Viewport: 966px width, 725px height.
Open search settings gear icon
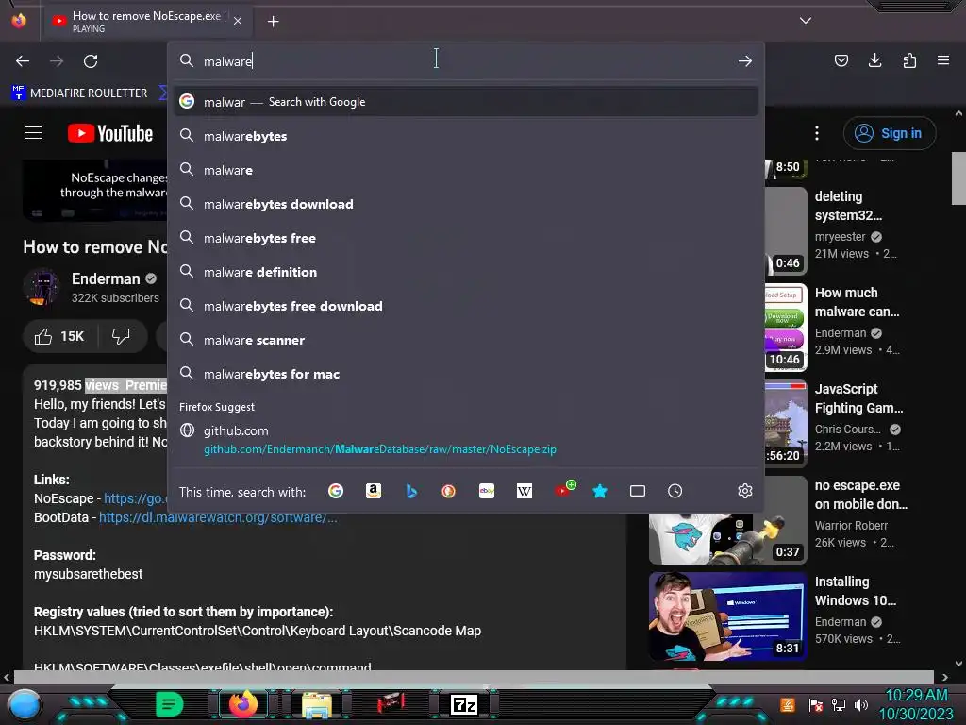tap(745, 491)
